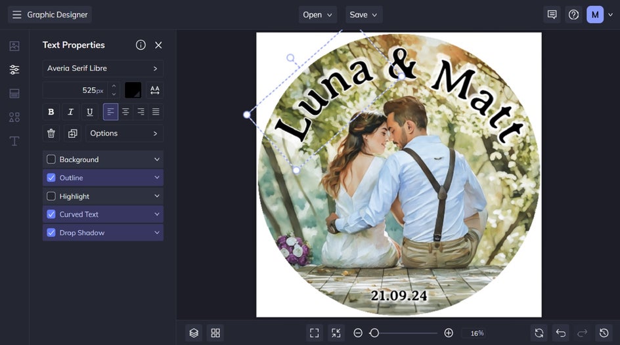
Task: Fit canvas to screen
Action: (315, 333)
